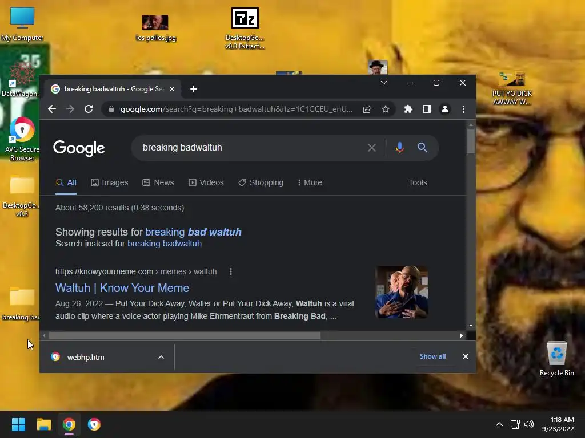The image size is (585, 438).
Task: Open the tab search chevron in the title bar
Action: coord(383,83)
